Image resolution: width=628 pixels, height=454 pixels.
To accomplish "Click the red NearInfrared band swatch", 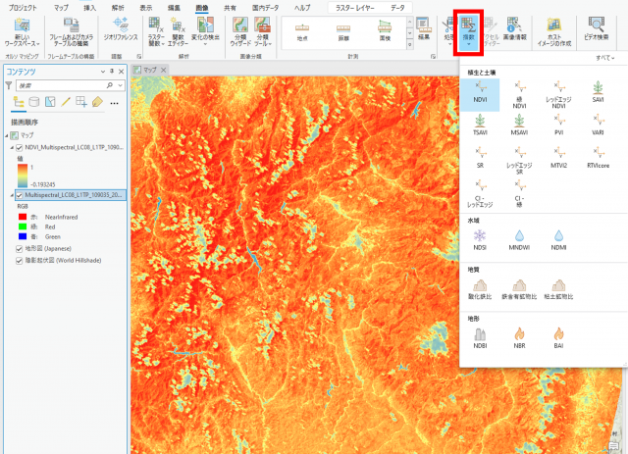I will pos(23,217).
